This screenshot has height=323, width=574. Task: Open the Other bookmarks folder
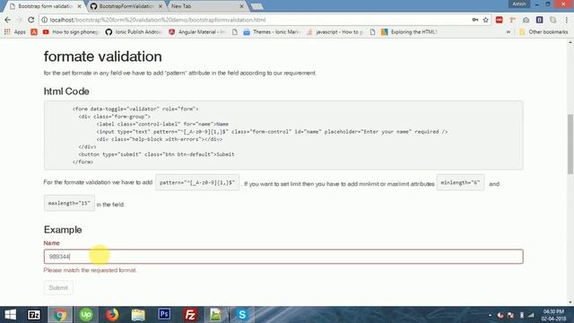pos(544,32)
